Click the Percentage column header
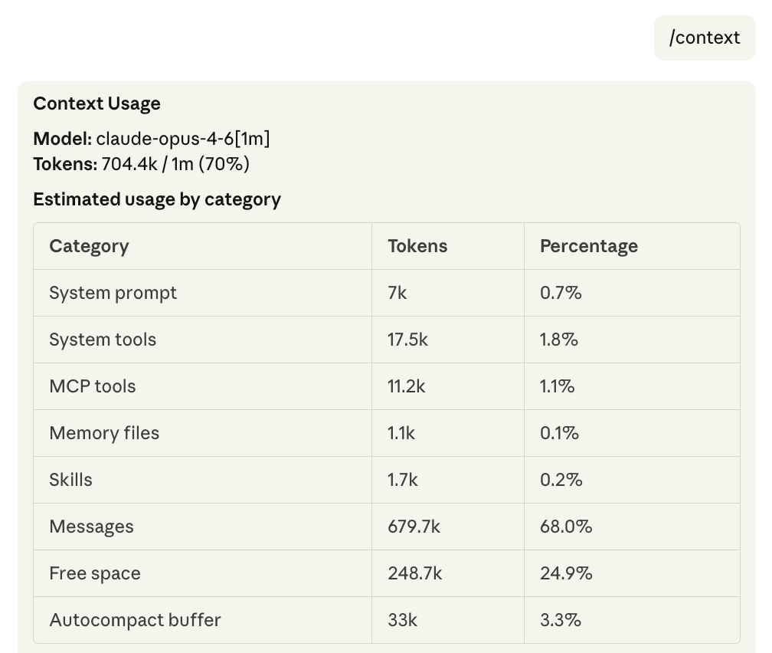This screenshot has width=772, height=653. pos(588,246)
